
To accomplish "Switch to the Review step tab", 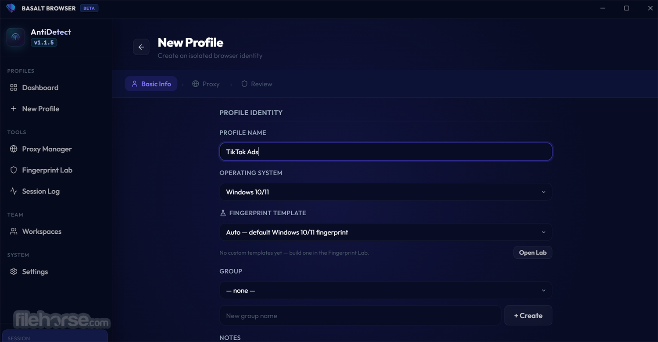I will 257,84.
